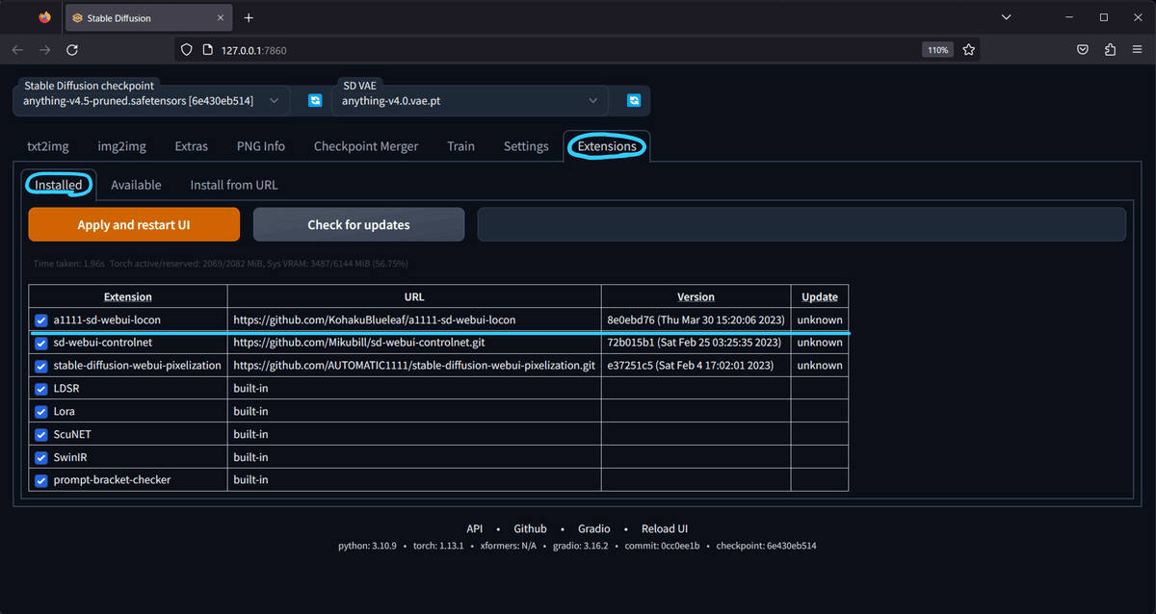Open the tracking protection shield panel

185,49
